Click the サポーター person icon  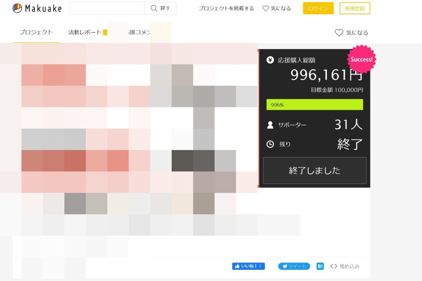click(270, 125)
